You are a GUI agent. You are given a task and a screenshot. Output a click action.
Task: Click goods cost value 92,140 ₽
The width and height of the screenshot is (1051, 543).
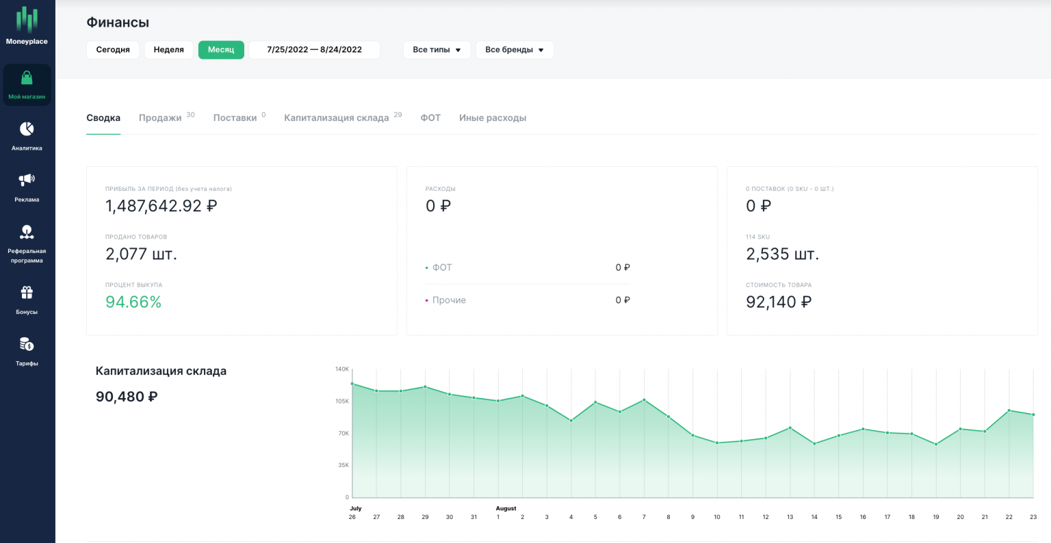779,302
